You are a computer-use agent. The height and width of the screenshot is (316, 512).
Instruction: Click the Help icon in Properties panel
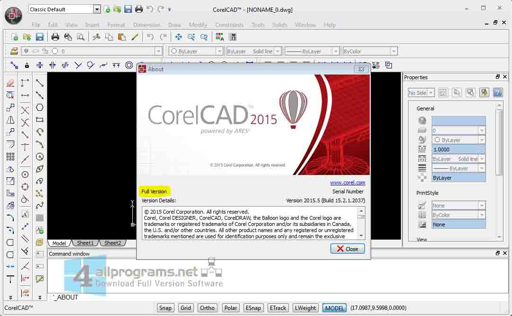[x=498, y=92]
